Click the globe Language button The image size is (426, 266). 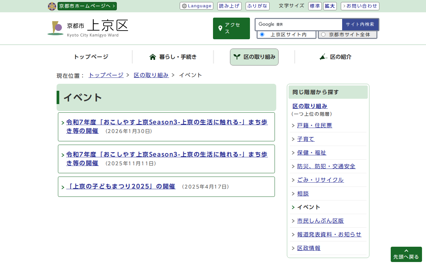196,6
